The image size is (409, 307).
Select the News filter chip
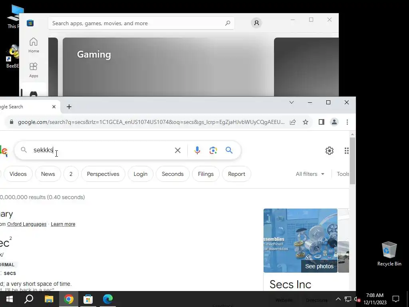[48, 174]
